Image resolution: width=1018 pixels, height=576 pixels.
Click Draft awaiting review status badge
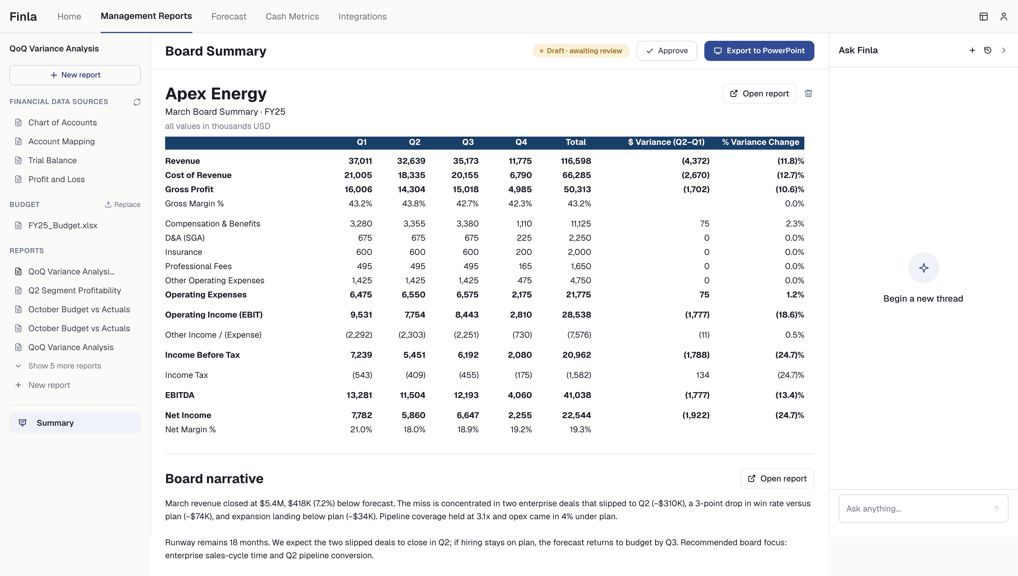581,51
